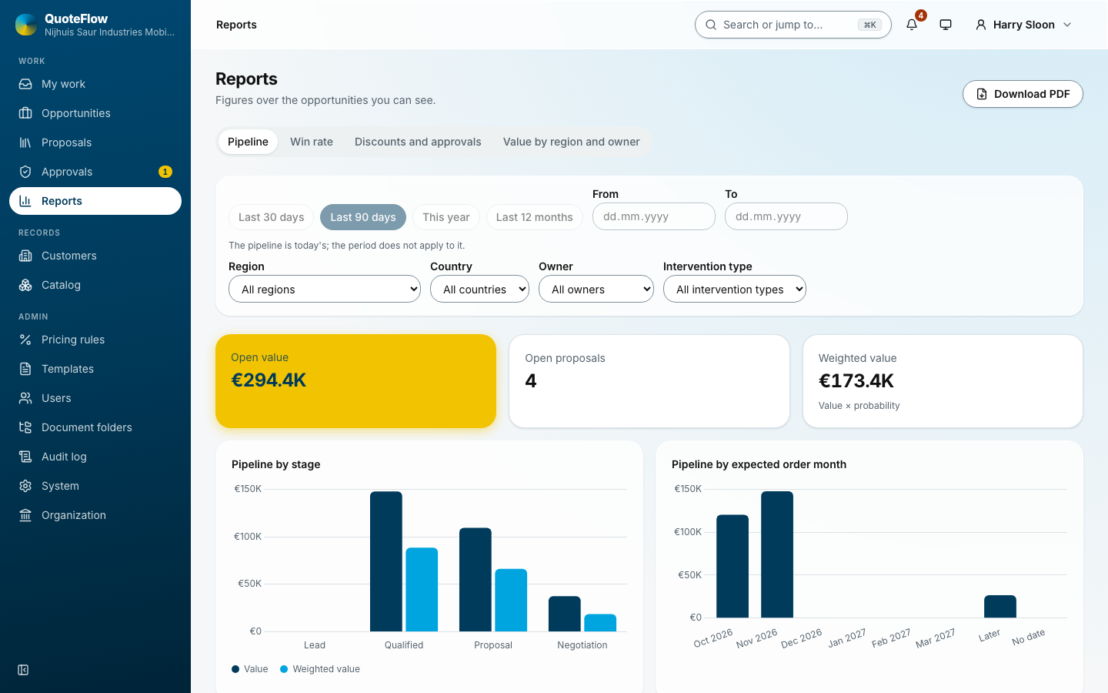The width and height of the screenshot is (1108, 693).
Task: Click the To date field
Action: pos(786,216)
